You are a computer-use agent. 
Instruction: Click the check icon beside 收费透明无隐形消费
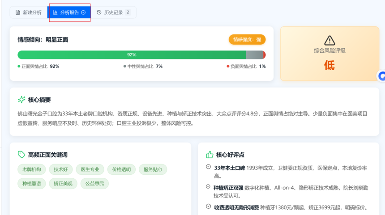point(208,206)
